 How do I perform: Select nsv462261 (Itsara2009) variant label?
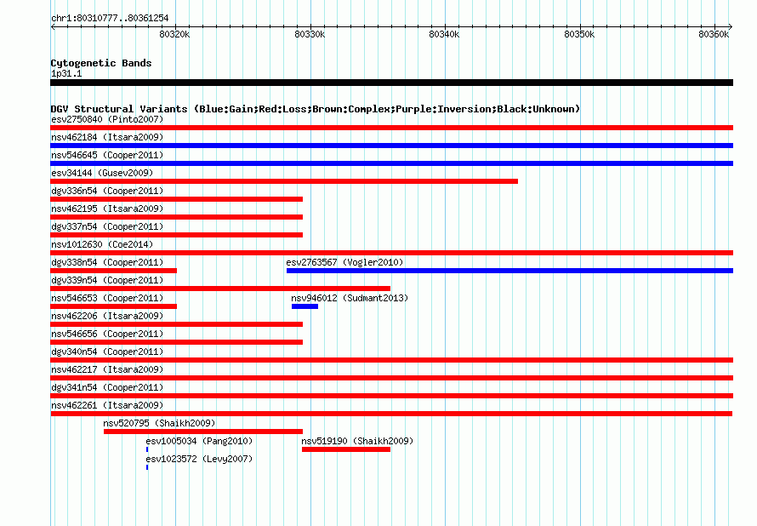[107, 405]
